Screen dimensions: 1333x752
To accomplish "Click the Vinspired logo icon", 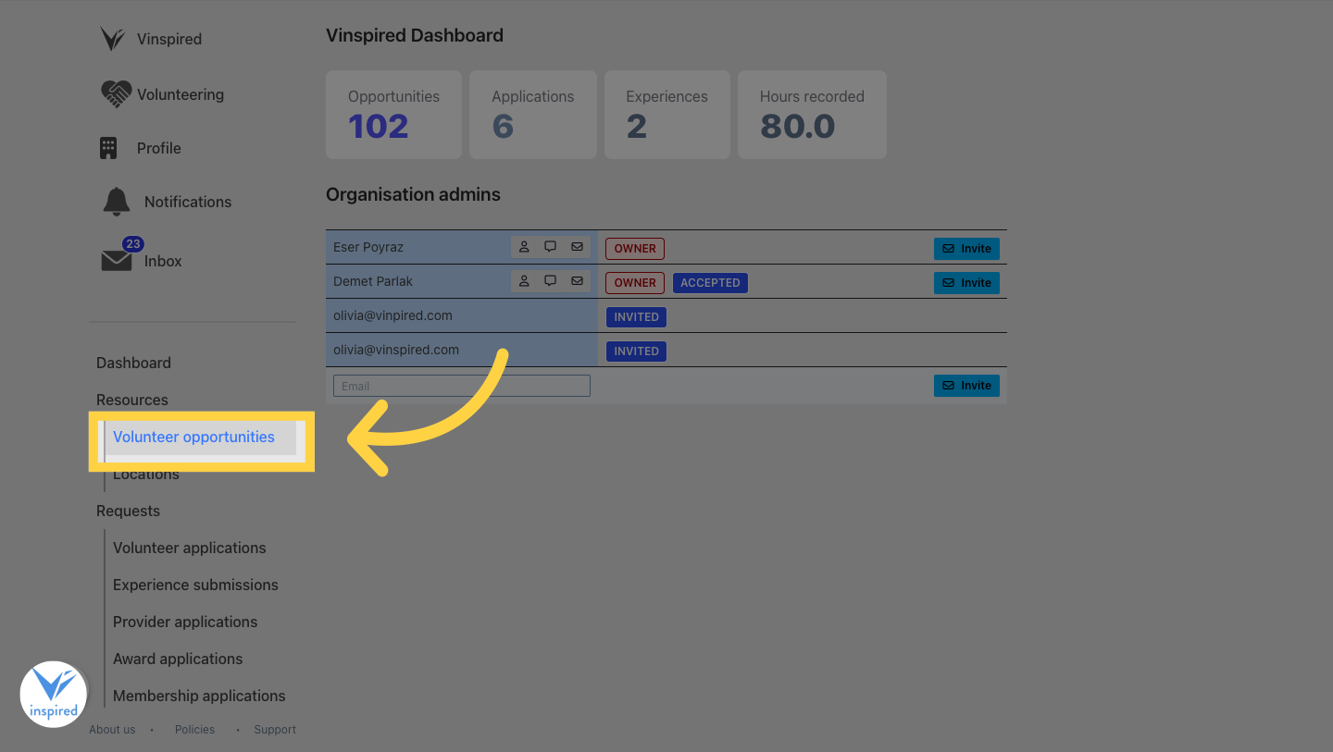I will pyautogui.click(x=113, y=39).
